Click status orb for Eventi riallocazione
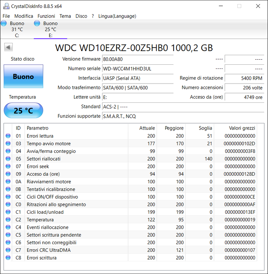Screen dimensions: 268x274 point(8,227)
